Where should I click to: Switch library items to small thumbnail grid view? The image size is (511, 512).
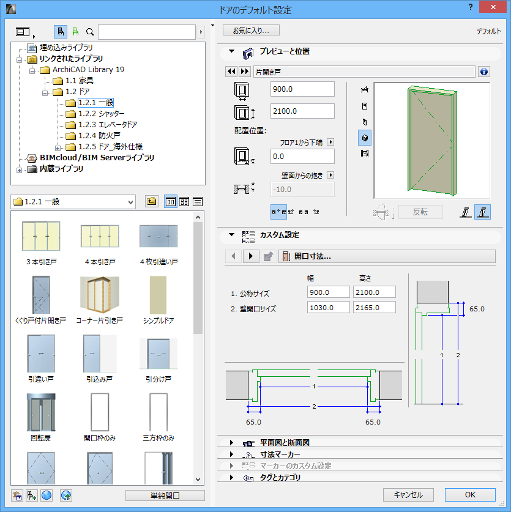point(183,202)
